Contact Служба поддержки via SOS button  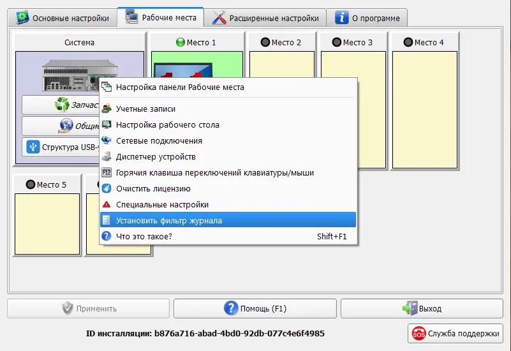click(455, 333)
